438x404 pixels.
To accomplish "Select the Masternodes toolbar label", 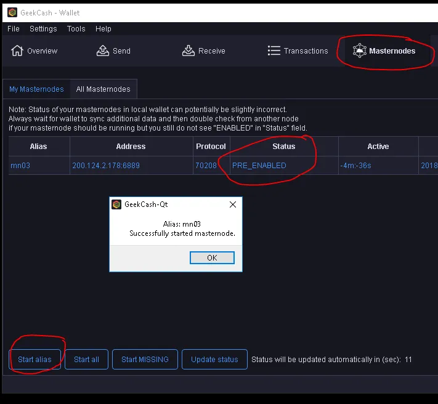I will pos(392,51).
